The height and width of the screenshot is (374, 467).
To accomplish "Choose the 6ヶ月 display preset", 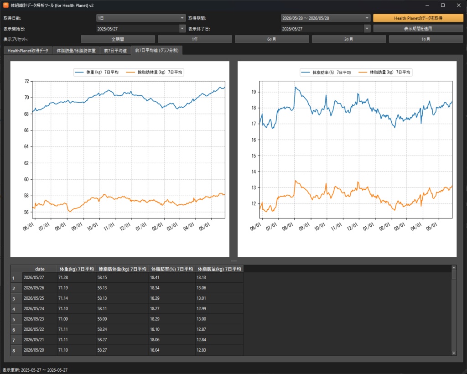I will pos(272,39).
